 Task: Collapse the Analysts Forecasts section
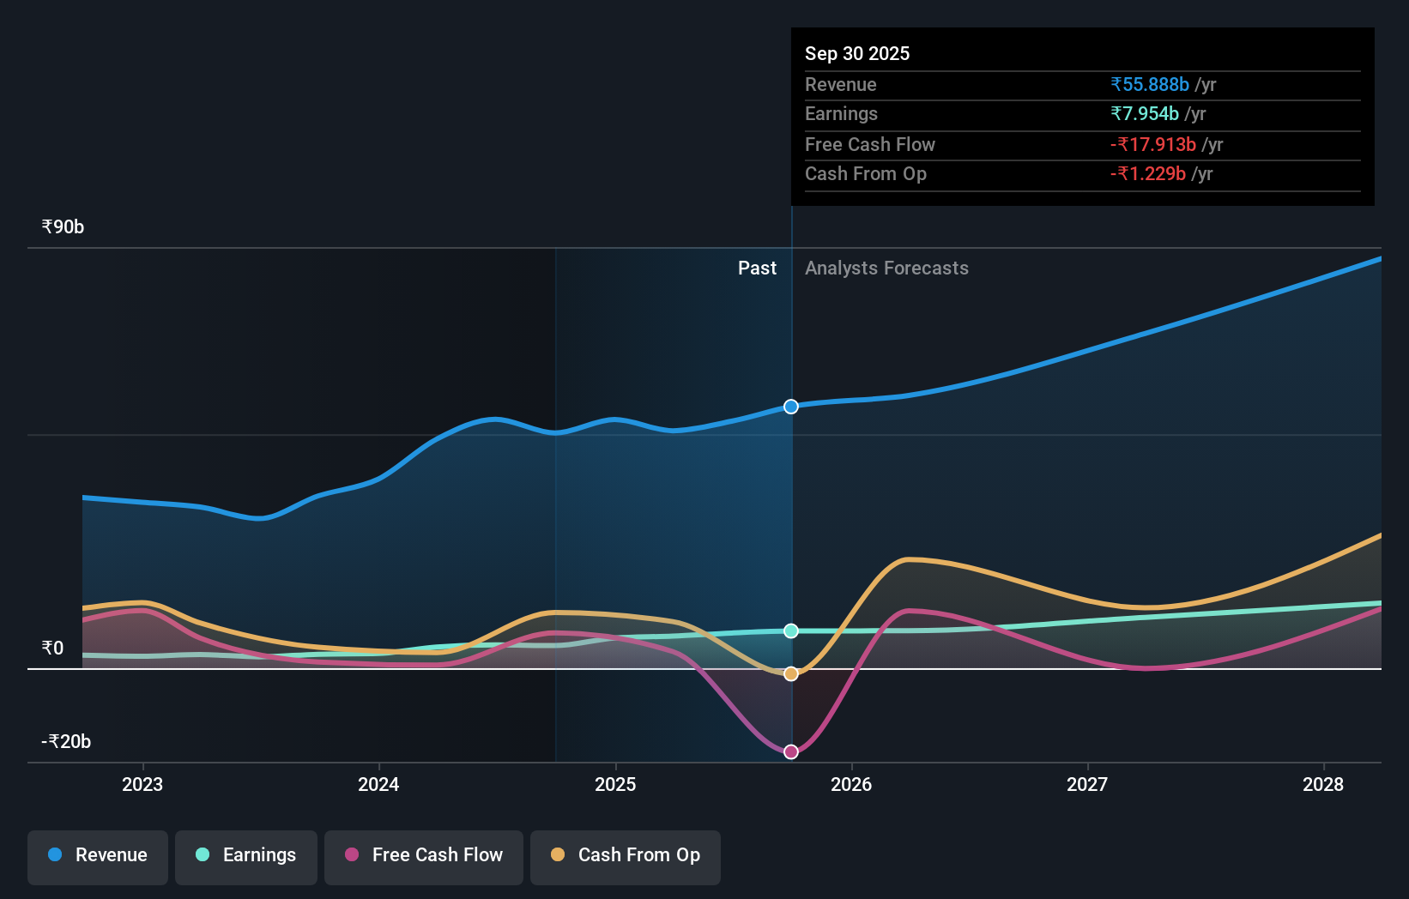886,268
